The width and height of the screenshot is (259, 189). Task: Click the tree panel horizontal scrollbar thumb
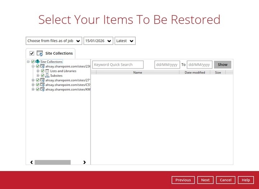53,162
